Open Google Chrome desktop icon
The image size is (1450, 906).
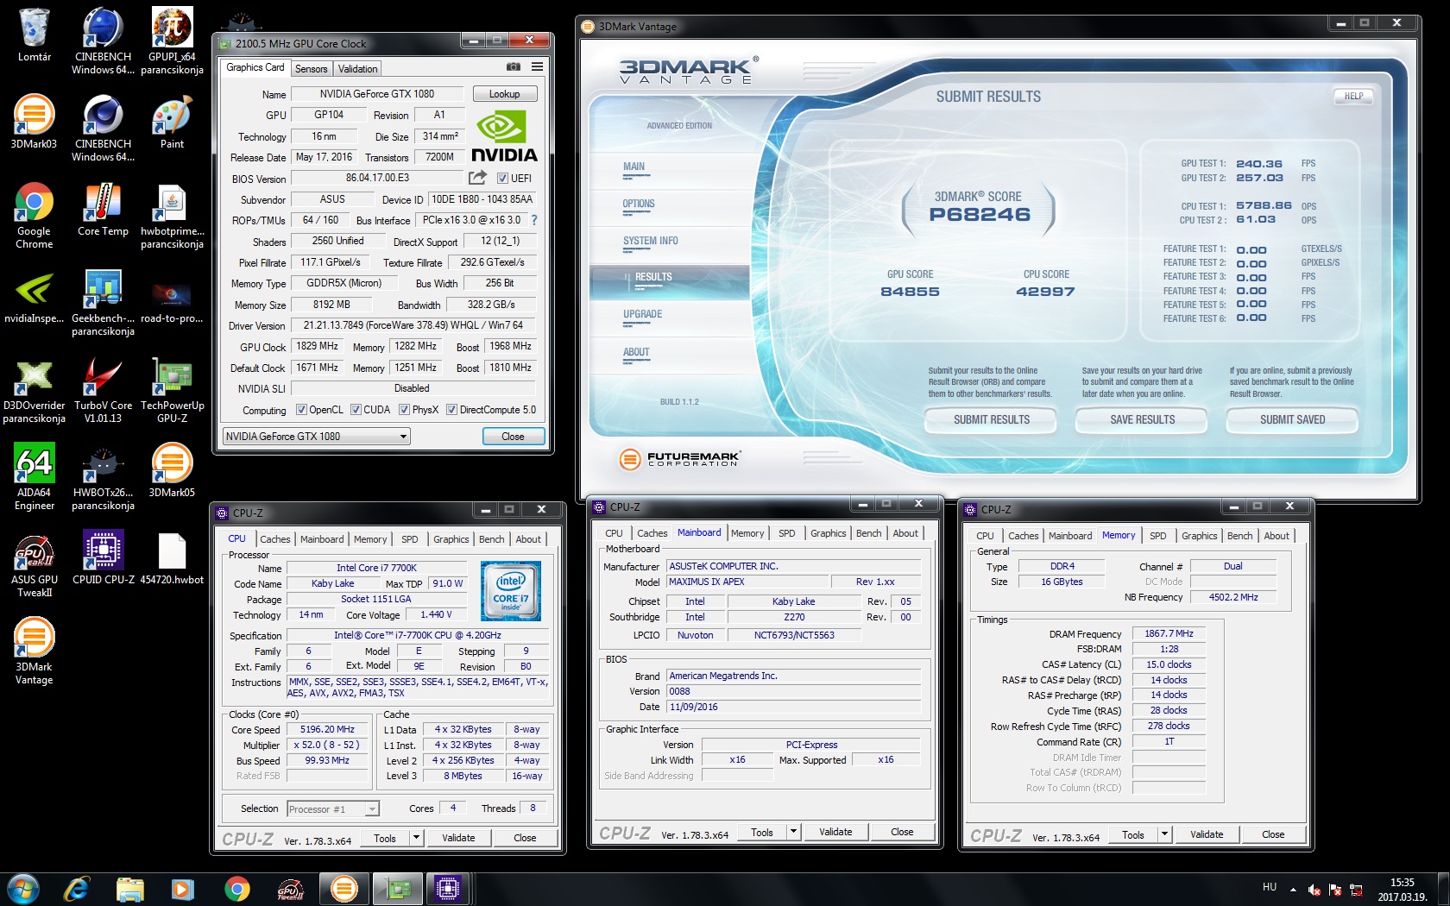[x=34, y=216]
